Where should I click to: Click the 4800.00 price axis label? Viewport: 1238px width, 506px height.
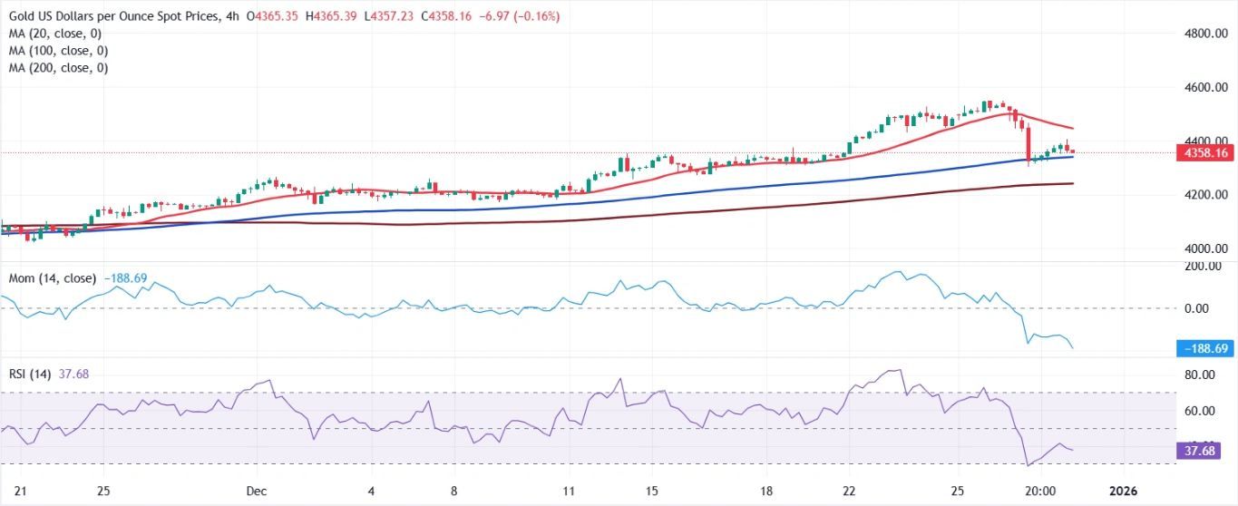[x=1205, y=34]
